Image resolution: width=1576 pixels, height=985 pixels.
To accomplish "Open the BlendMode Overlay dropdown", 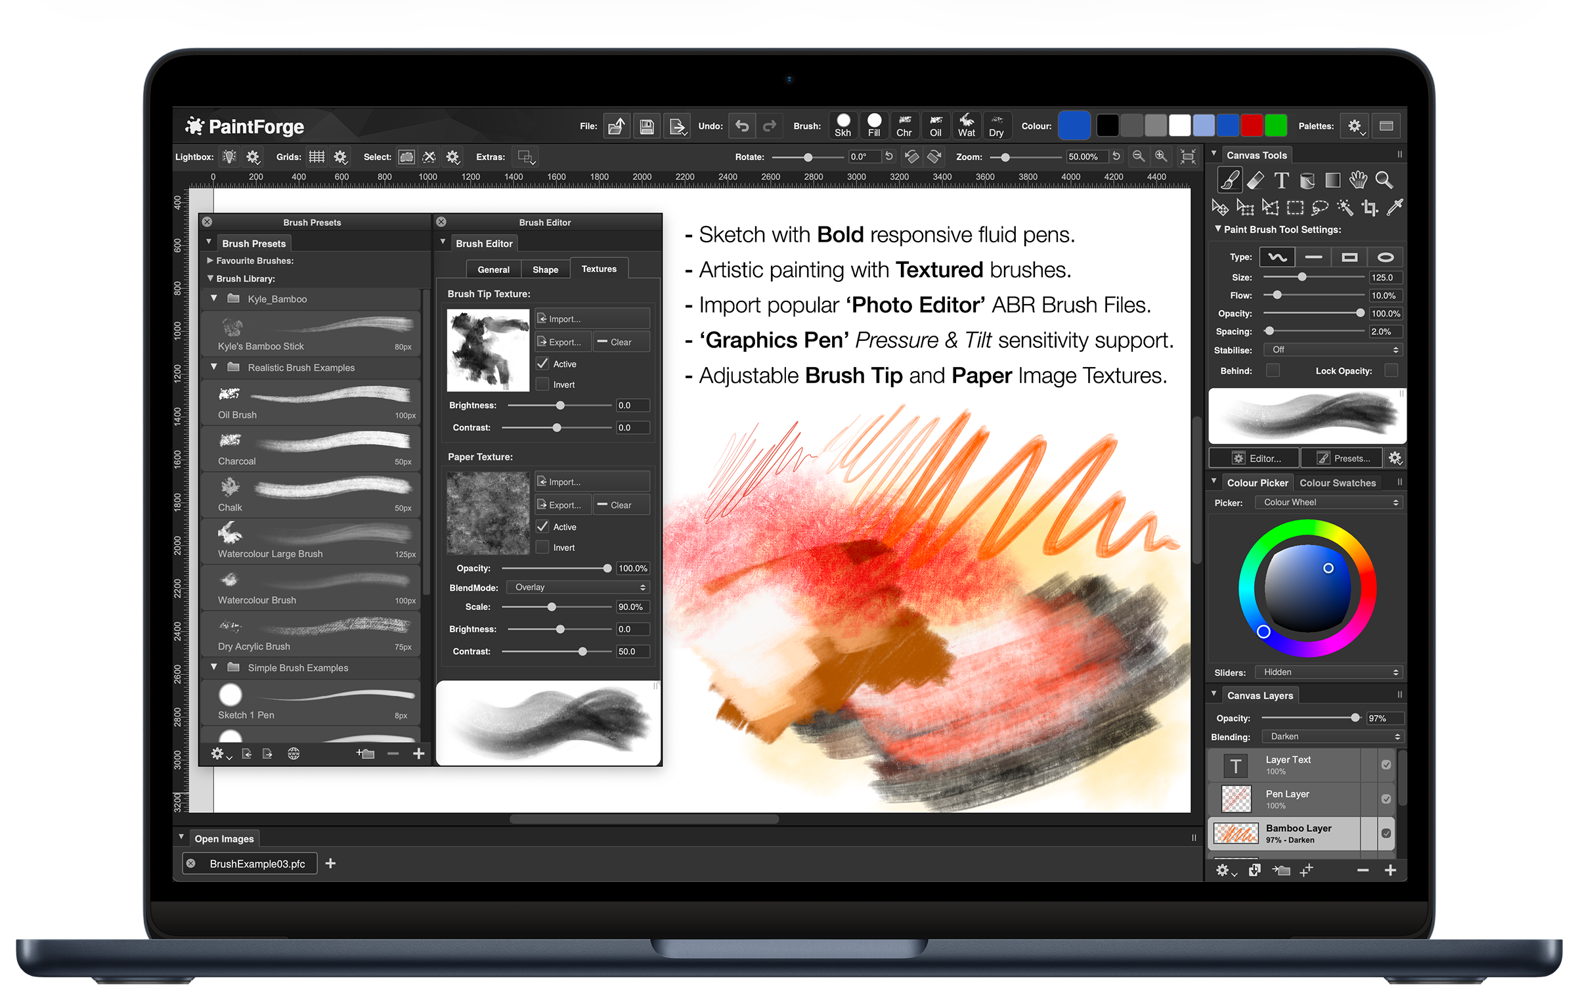I will pyautogui.click(x=579, y=588).
